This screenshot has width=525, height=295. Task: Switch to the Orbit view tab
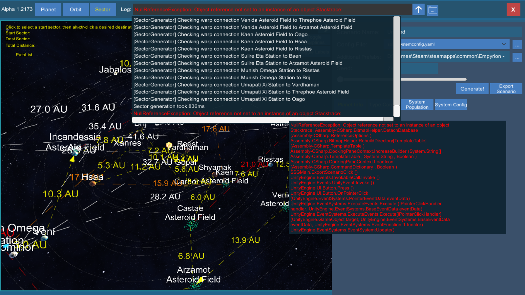[75, 10]
